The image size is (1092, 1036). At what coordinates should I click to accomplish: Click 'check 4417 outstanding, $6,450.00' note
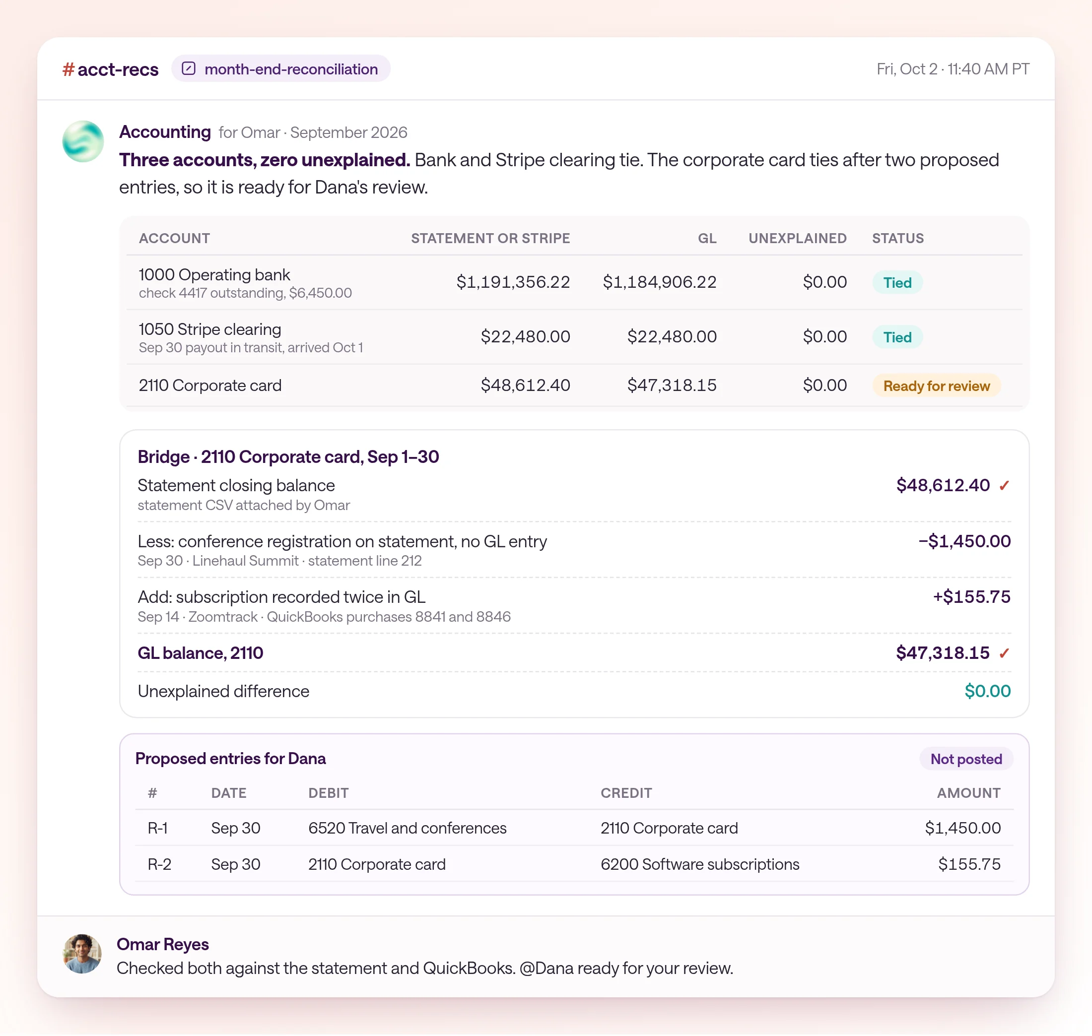point(245,293)
